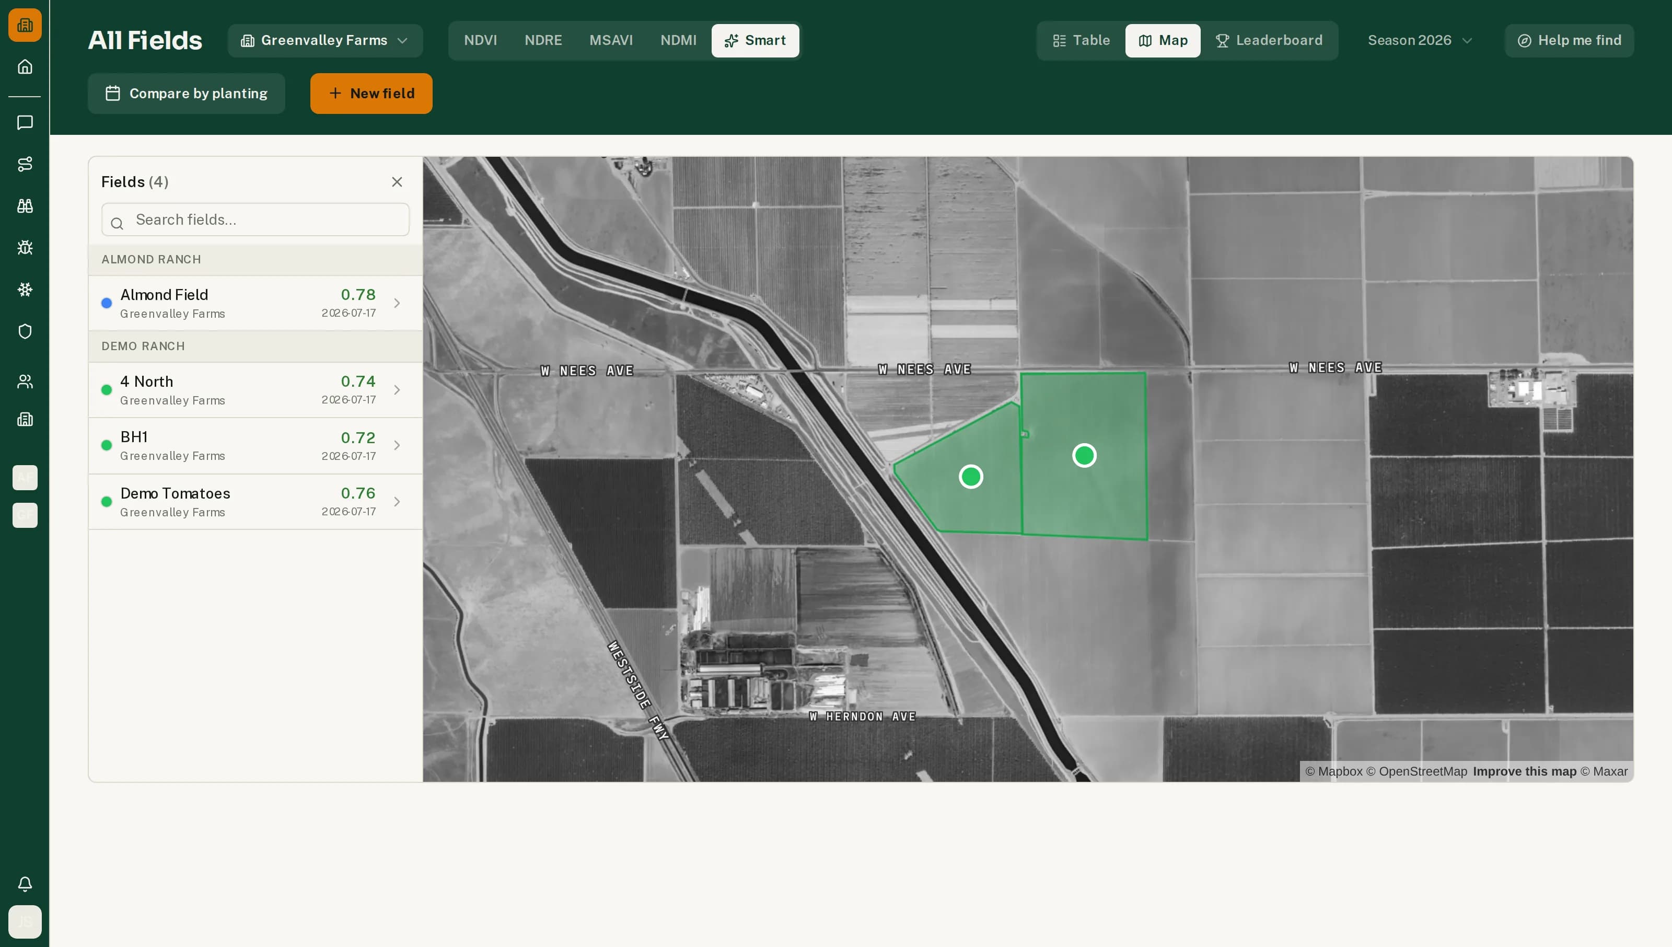Switch index to NDRE
The width and height of the screenshot is (1672, 947).
click(543, 40)
